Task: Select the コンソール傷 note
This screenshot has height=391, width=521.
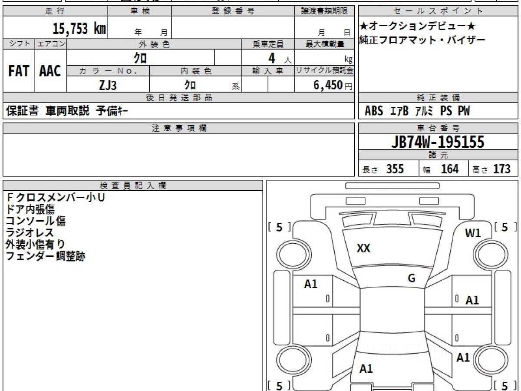Action: point(36,221)
